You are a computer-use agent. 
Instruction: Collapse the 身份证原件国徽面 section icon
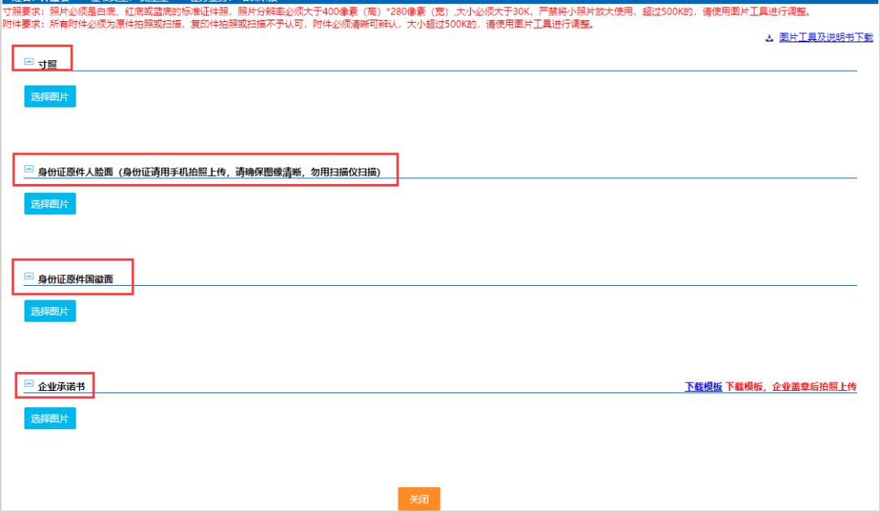click(29, 276)
